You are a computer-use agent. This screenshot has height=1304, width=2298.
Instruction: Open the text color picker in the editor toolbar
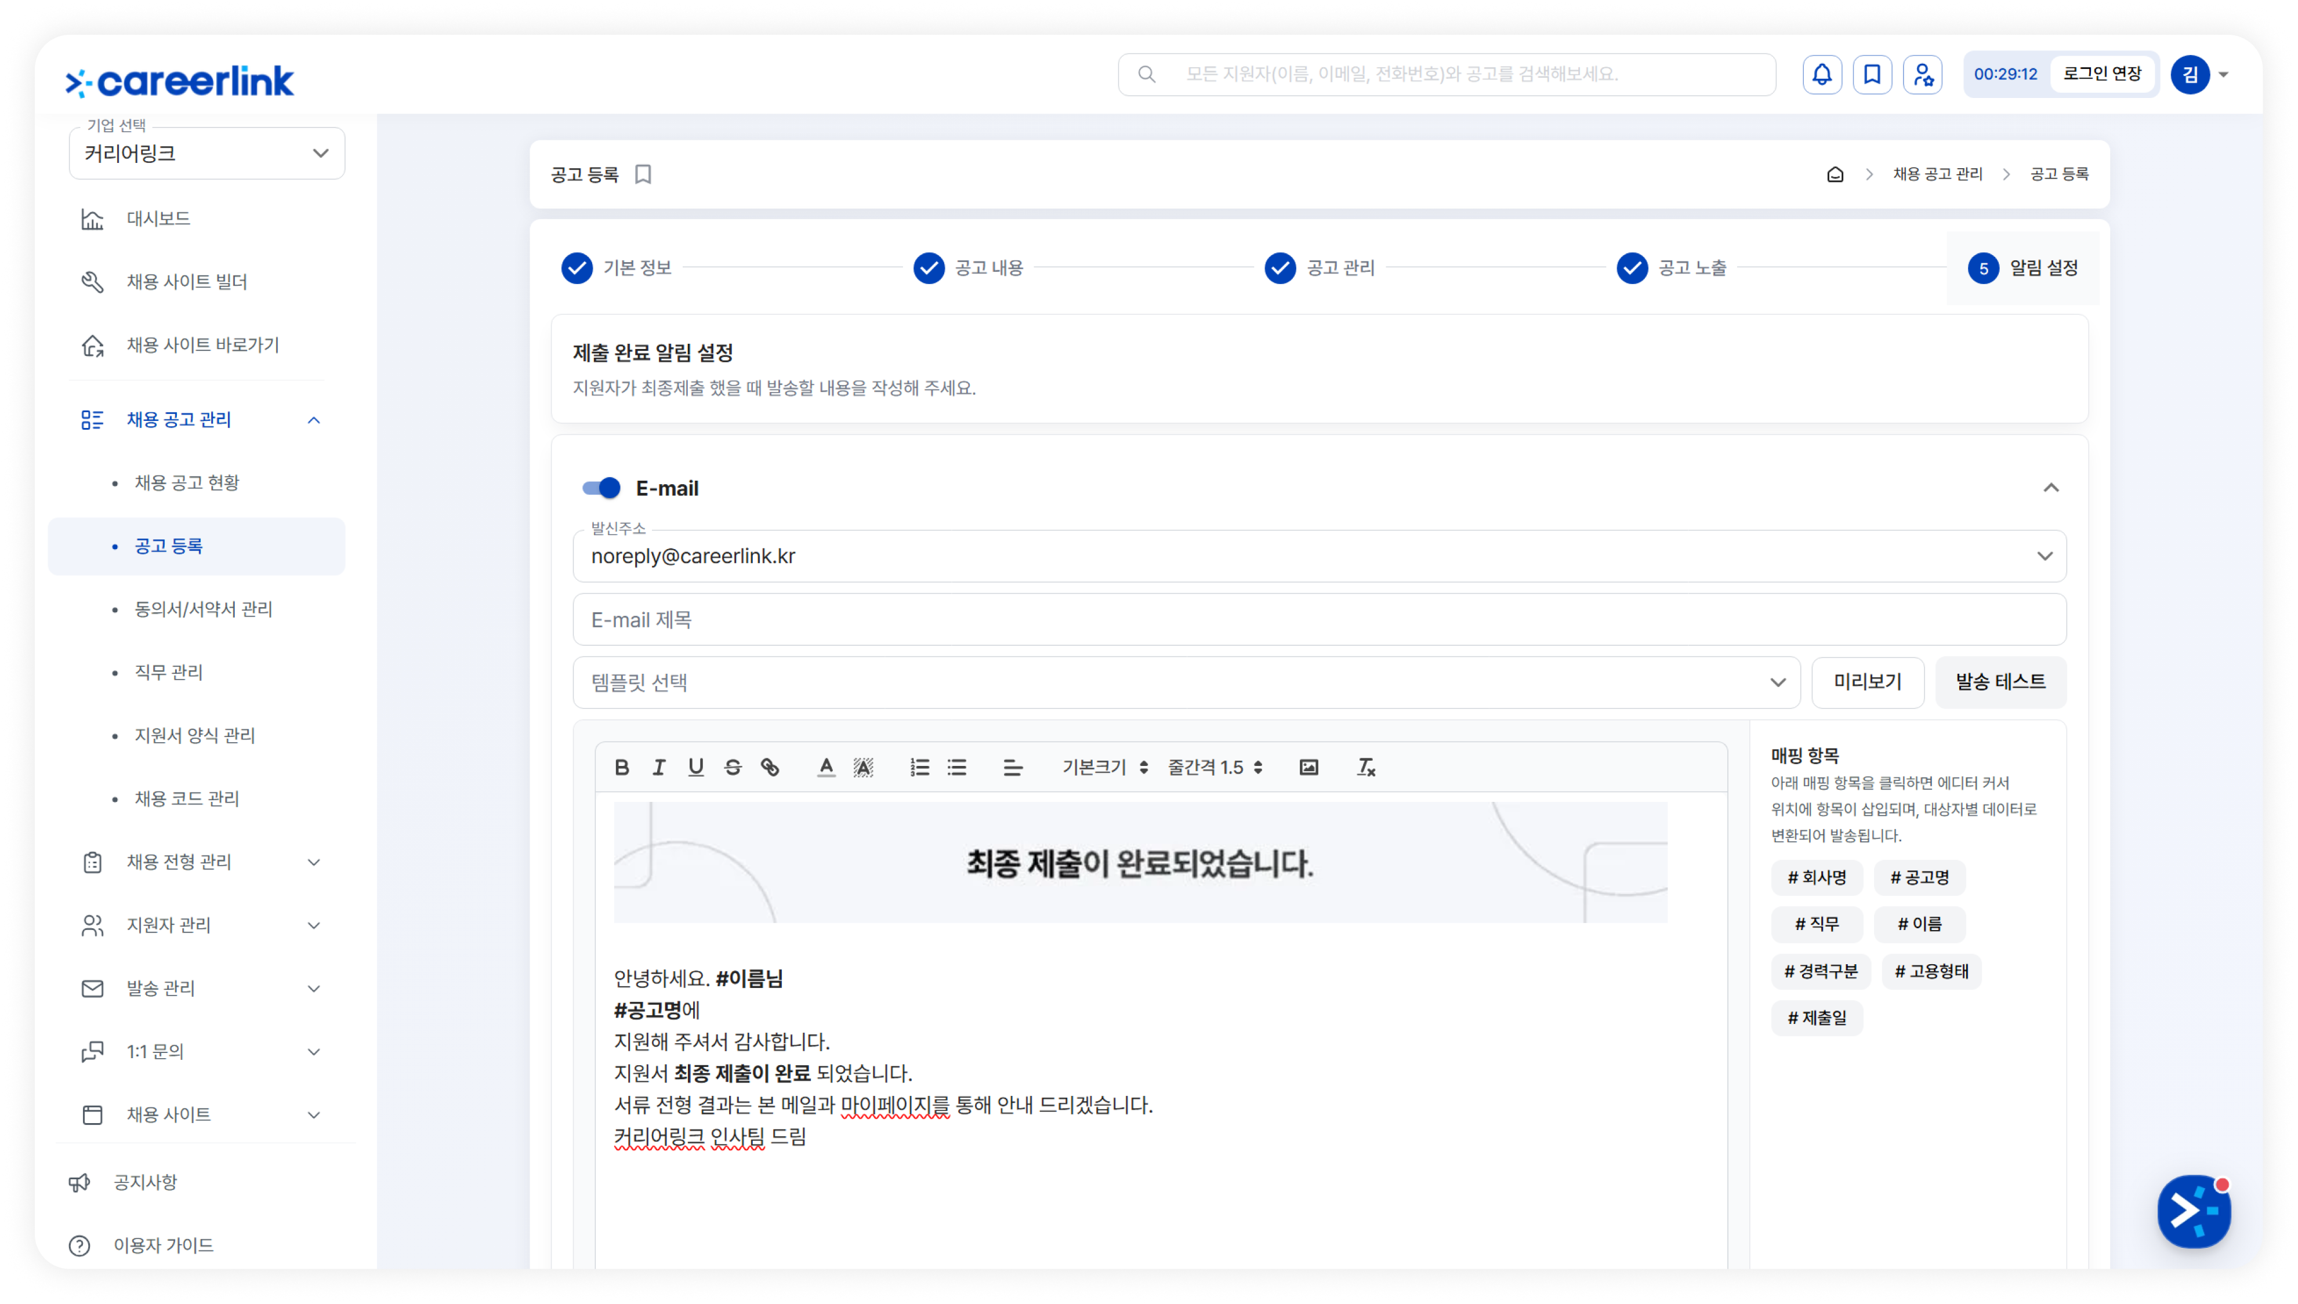pos(826,767)
